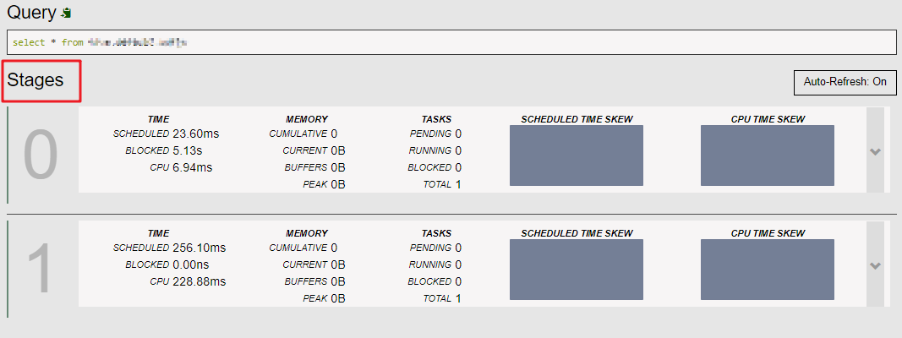Screen dimensions: 902x338
Task: Click the large stage 0 number
Action: pos(41,155)
